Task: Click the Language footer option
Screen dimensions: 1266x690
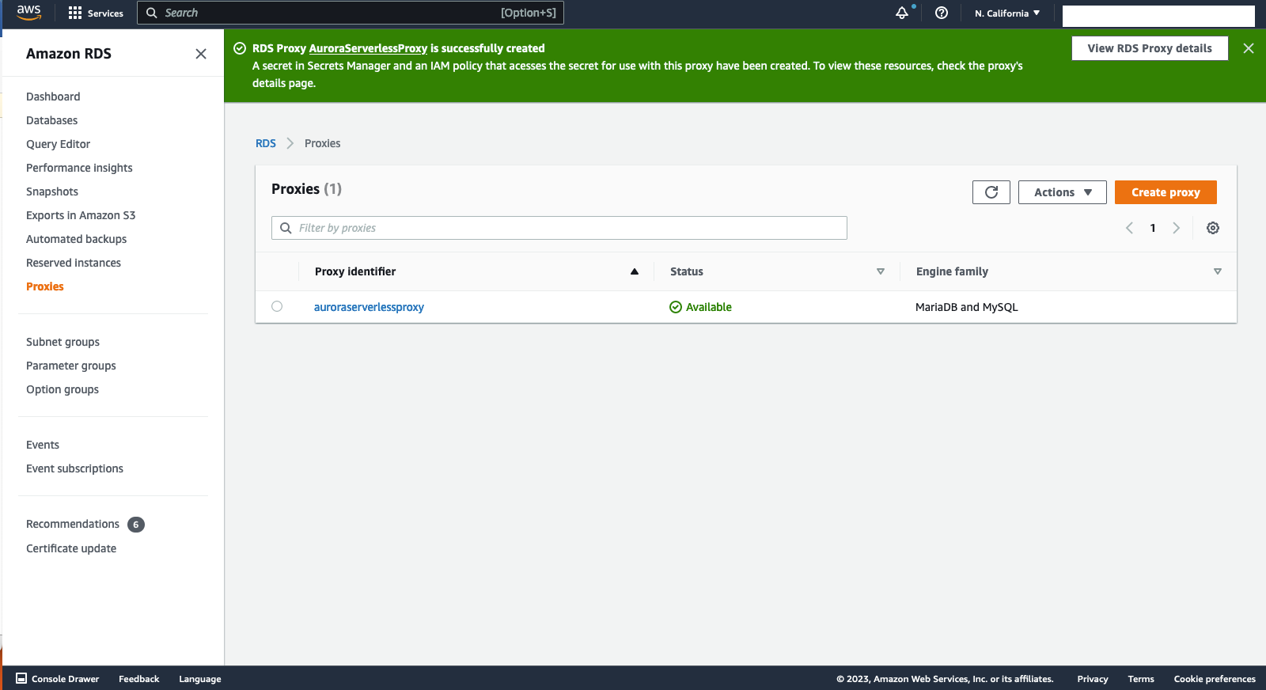Action: point(200,679)
